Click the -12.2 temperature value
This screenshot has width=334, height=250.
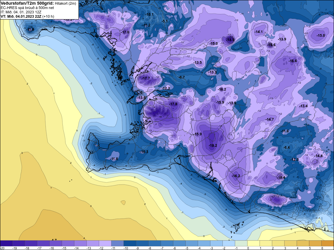[166, 88]
